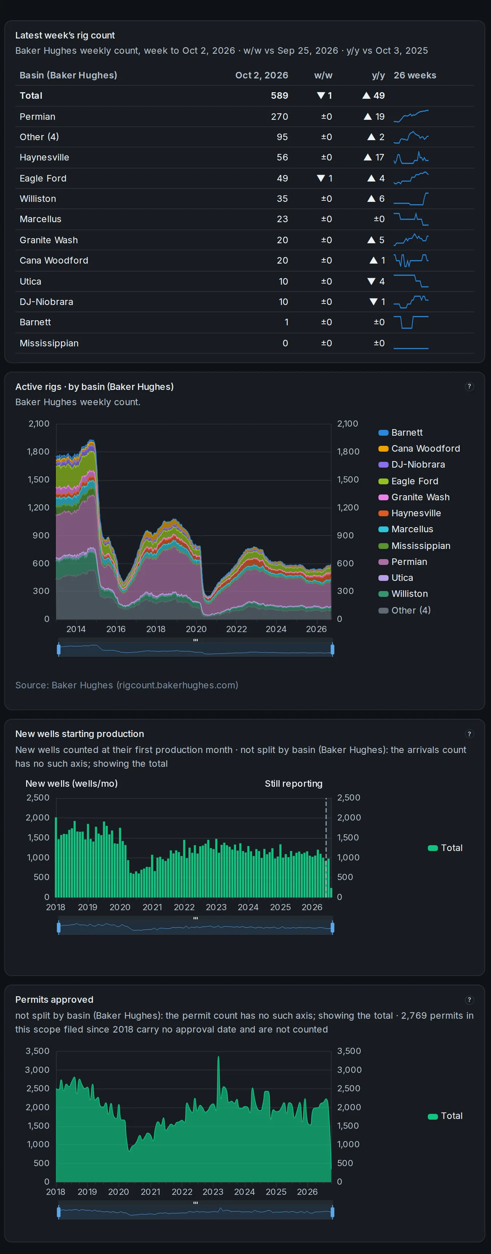Click y/y column header
This screenshot has height=1254, width=491.
point(378,76)
